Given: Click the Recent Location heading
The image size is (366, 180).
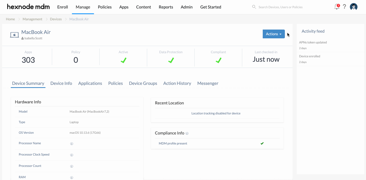Looking at the screenshot, I should [x=169, y=103].
